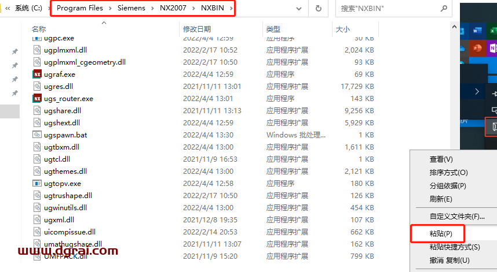Expand the chevron after Siemens in path
Screen dimensions: 497x272
coord(152,9)
